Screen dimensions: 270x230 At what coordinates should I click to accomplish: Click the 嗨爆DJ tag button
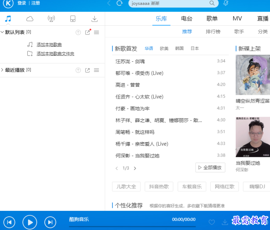click(x=256, y=187)
